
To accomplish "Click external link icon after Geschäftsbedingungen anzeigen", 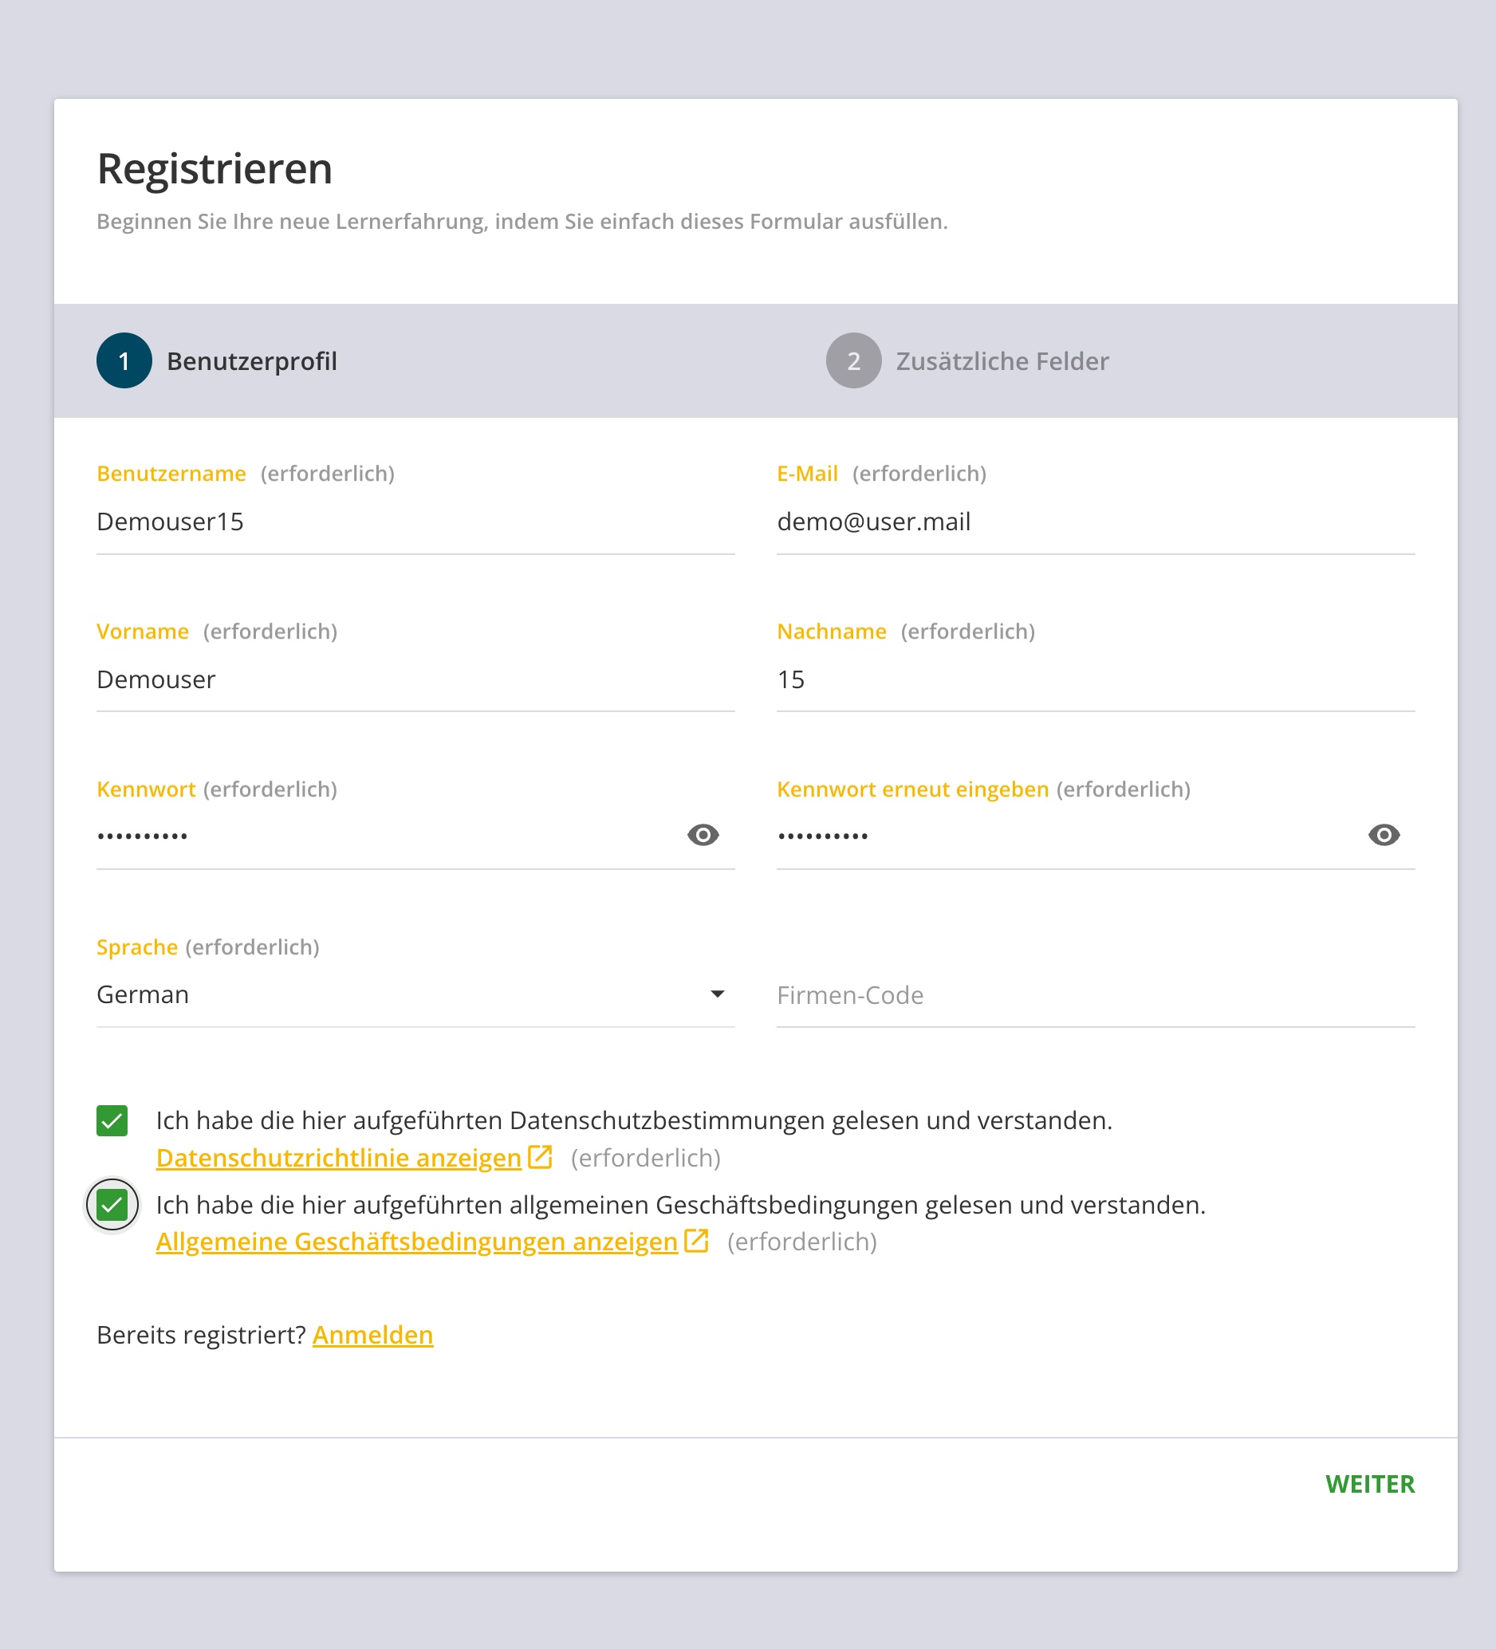I will click(x=696, y=1240).
